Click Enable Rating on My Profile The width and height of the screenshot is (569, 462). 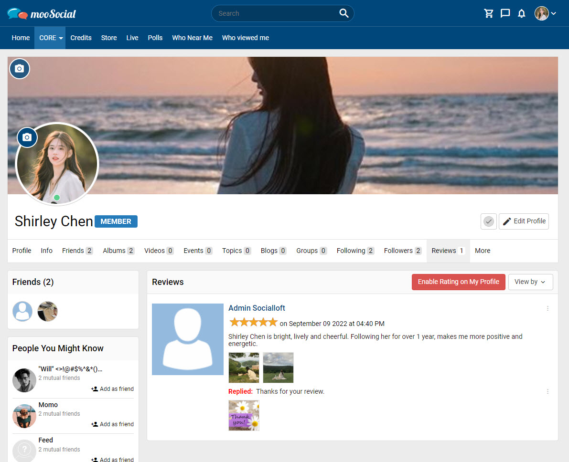pos(458,282)
